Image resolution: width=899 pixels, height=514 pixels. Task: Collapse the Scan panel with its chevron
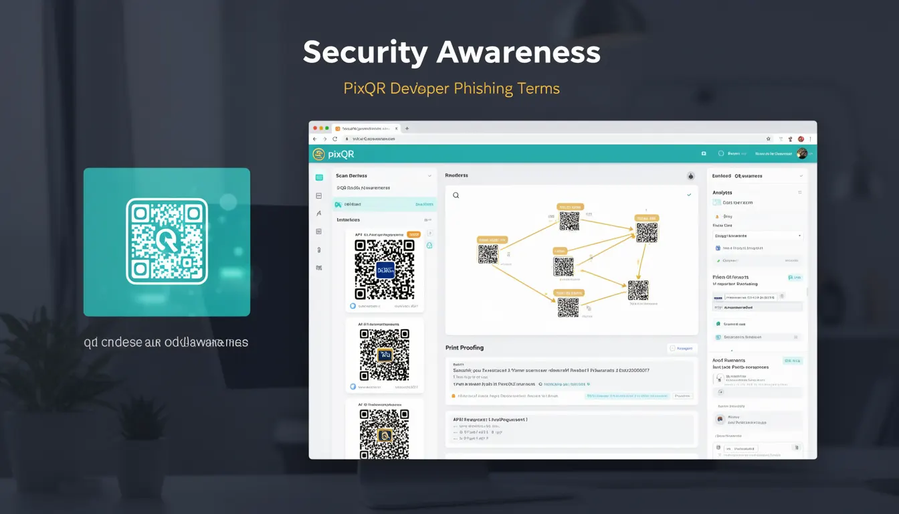[429, 175]
